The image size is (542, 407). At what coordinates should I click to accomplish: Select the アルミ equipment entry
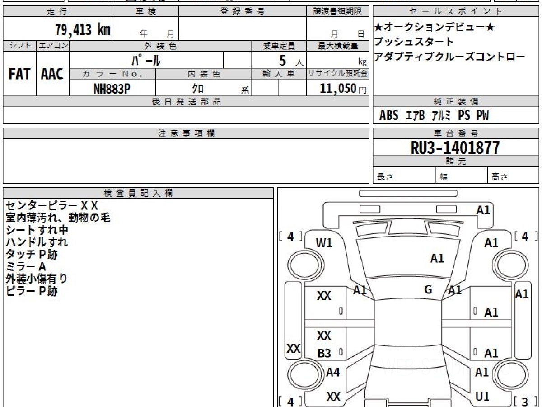(441, 116)
